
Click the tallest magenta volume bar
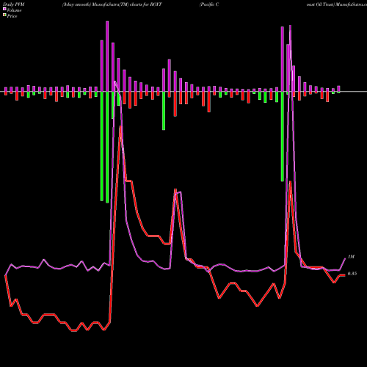click(107, 57)
